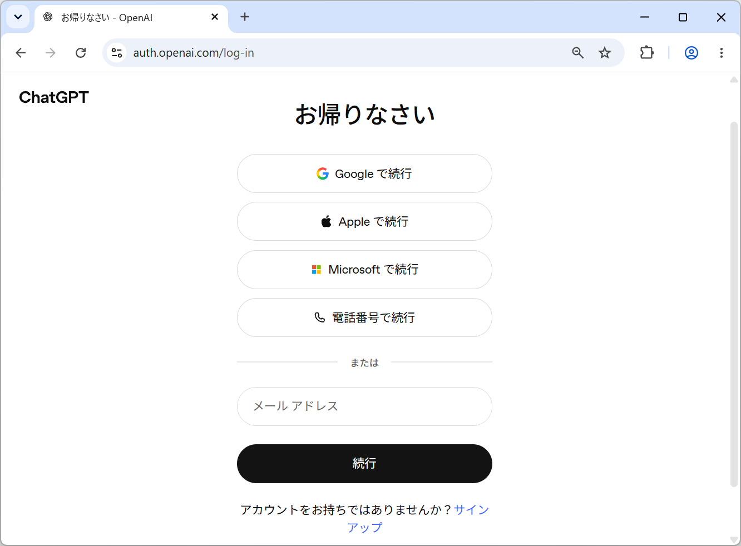Viewport: 741px width, 546px height.
Task: Click the zoom magnifier icon in address bar
Action: (x=578, y=53)
